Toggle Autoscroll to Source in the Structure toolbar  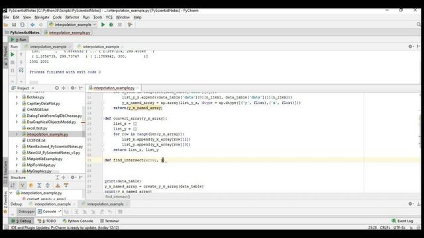[58, 185]
